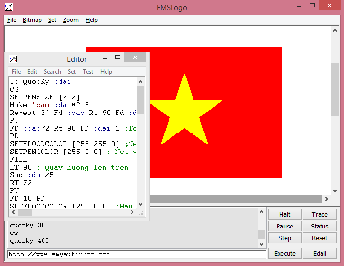This screenshot has height=266, width=344.
Task: Click code line 'CS' in Editor
Action: click(x=14, y=89)
